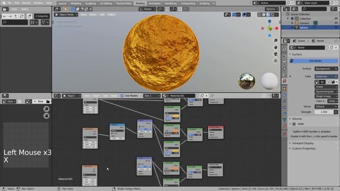This screenshot has height=191, width=340.
Task: Open Global transform orientation dropdown
Action: [x=147, y=9]
